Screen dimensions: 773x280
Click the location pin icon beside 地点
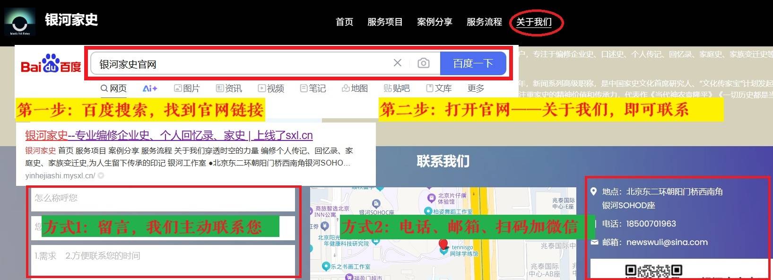594,192
